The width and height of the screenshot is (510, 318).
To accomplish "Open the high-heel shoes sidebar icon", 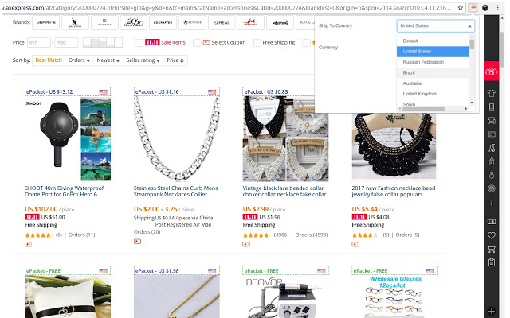I will click(492, 148).
